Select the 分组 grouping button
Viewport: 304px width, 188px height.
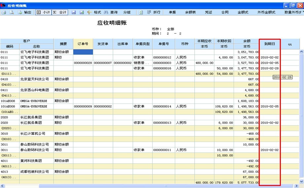point(127,13)
